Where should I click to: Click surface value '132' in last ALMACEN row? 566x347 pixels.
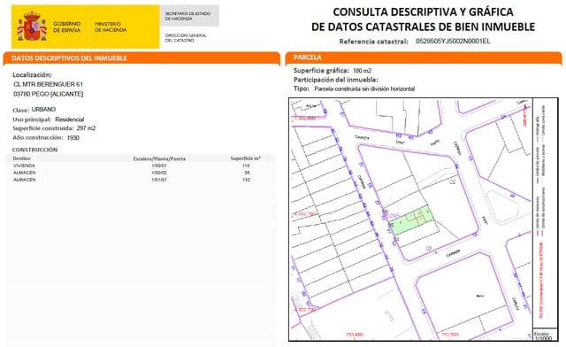(246, 180)
